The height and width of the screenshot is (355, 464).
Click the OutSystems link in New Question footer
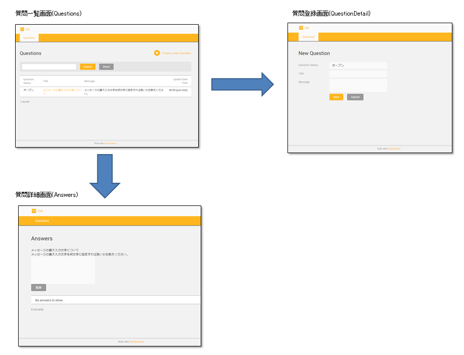(394, 149)
